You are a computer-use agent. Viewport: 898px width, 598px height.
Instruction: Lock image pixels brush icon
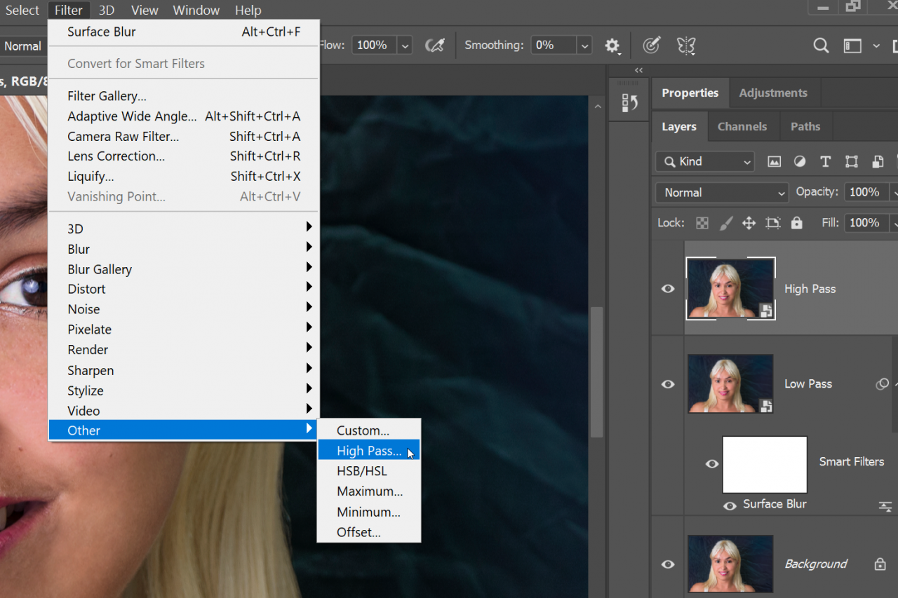(x=726, y=223)
